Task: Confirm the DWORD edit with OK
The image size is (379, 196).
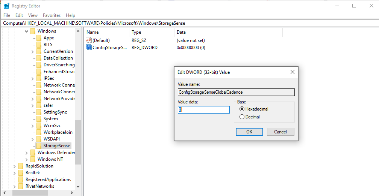Action: [249, 132]
